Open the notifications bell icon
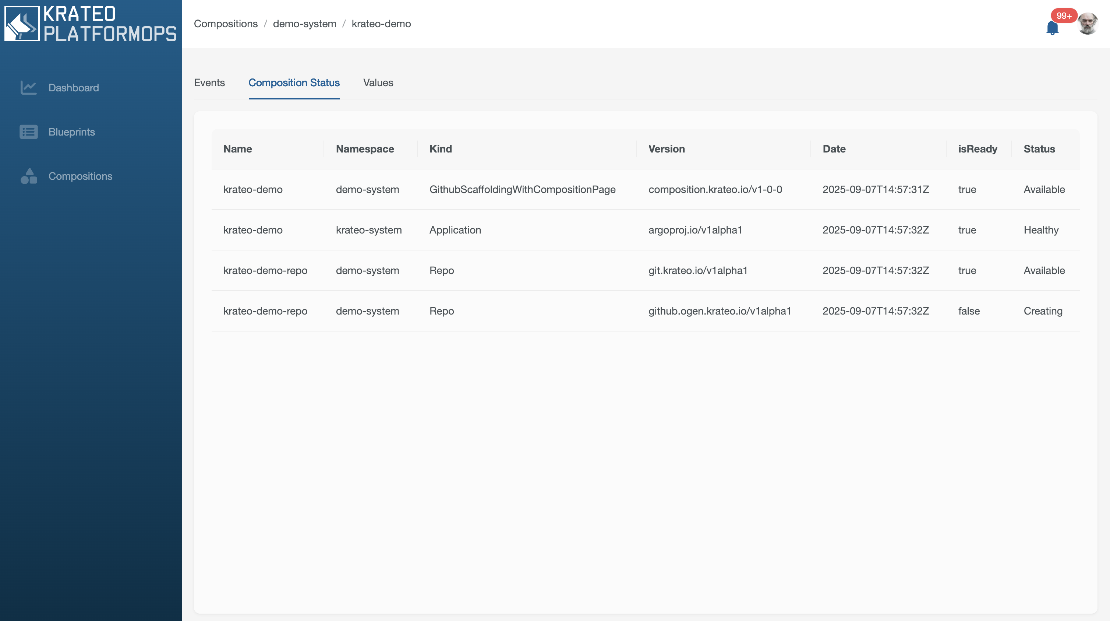1110x621 pixels. tap(1052, 28)
